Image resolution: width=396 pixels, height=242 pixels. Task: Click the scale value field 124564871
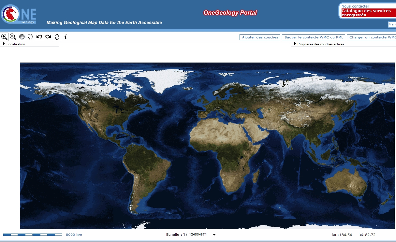tap(198, 235)
